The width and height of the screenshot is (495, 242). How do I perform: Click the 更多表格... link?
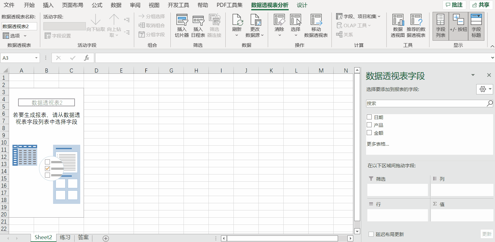coord(378,144)
